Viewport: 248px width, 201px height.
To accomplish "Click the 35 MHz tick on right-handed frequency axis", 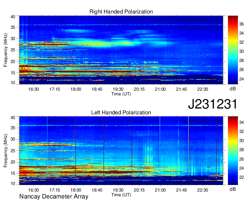I will coord(13,27).
